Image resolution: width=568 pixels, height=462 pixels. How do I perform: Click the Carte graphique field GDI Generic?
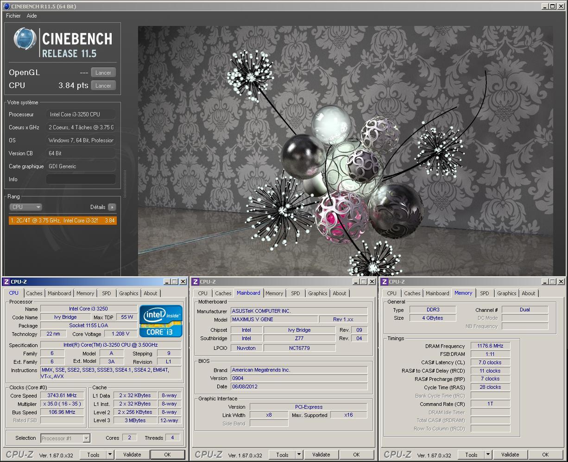81,166
